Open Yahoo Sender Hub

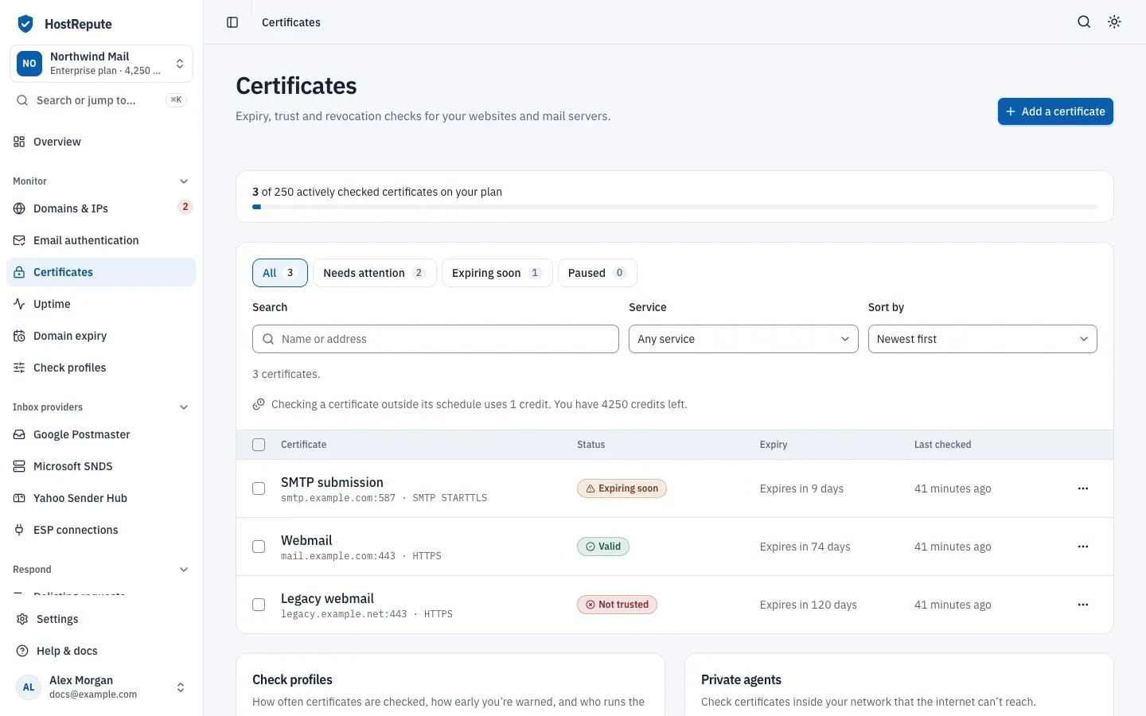tap(101, 498)
